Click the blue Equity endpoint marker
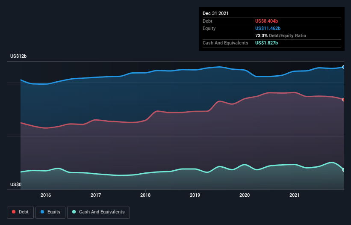This screenshot has height=225, width=351. pyautogui.click(x=344, y=67)
